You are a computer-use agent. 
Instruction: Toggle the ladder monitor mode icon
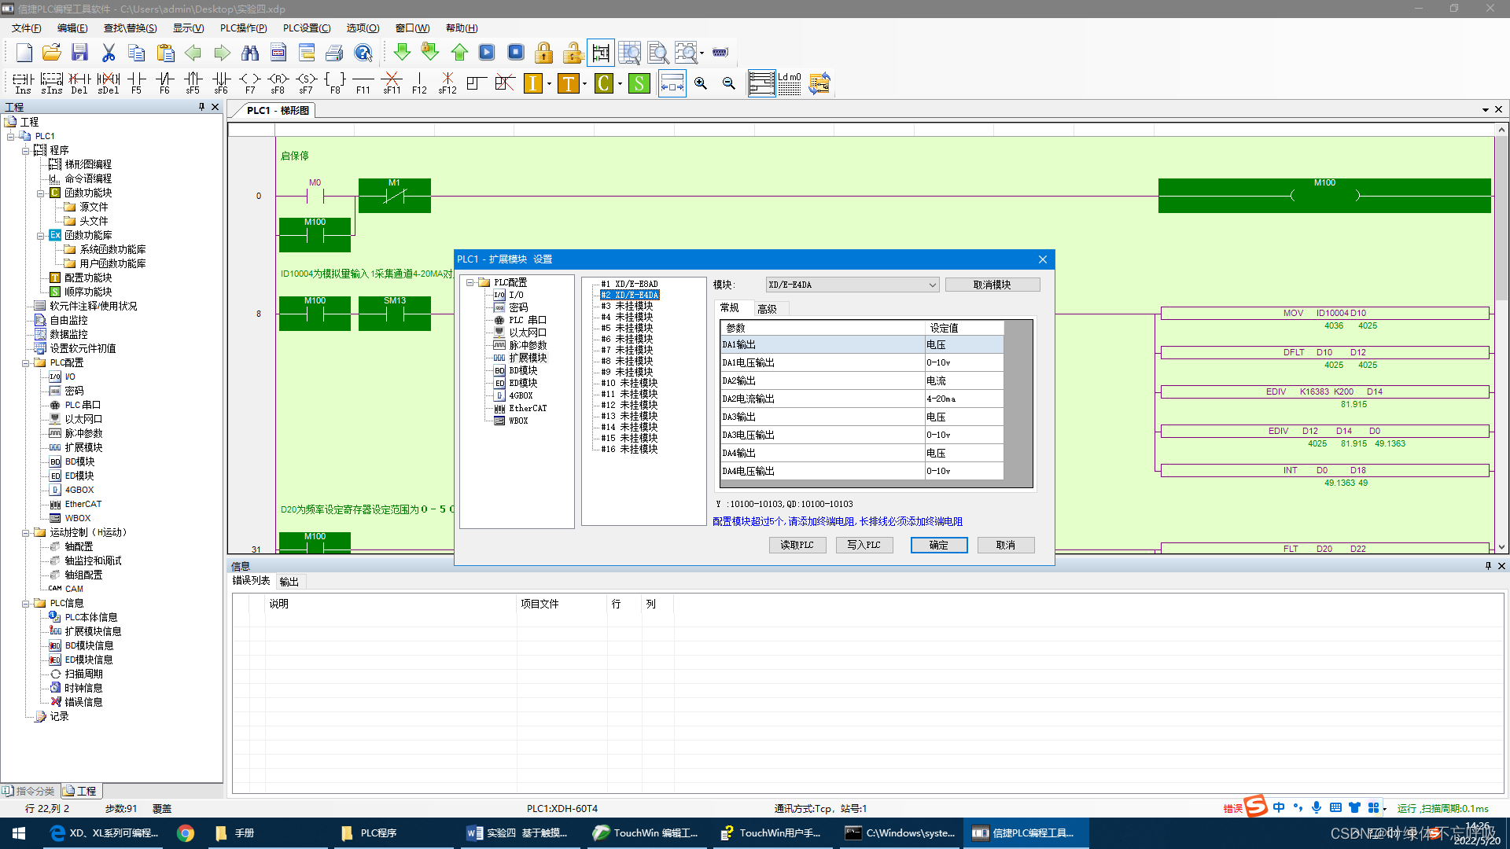click(601, 53)
